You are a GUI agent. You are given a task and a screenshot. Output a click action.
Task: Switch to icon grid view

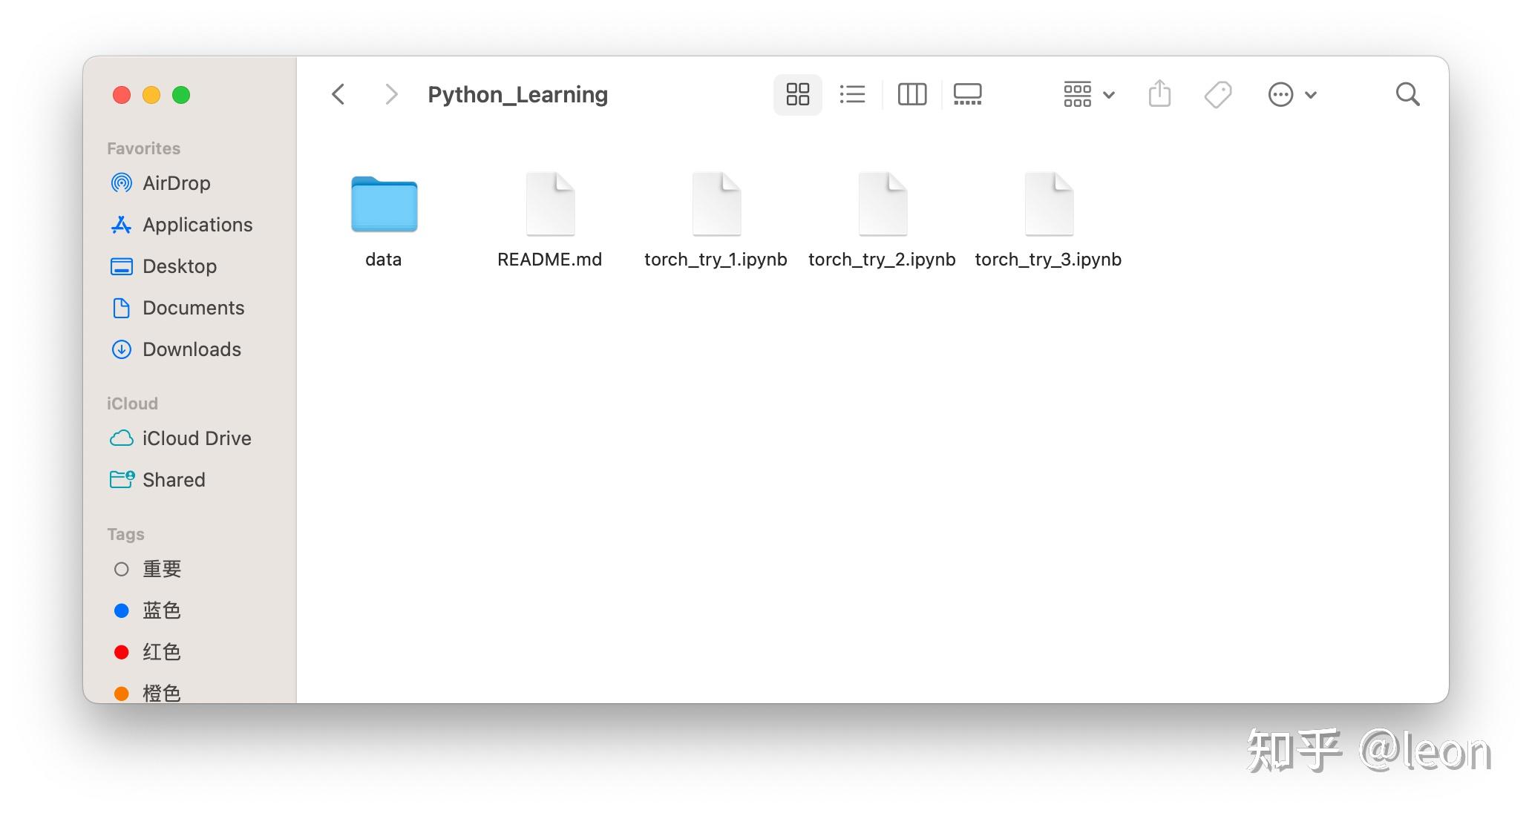point(798,94)
